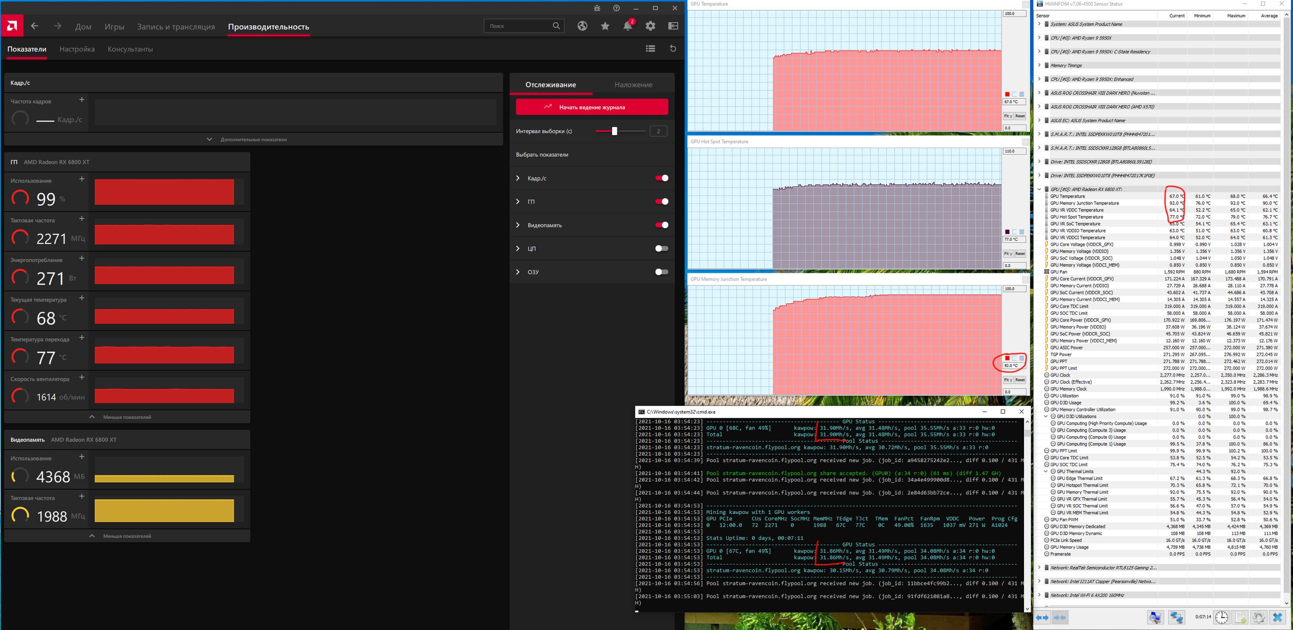Adjust the Интервал выборки slider handle
This screenshot has width=1293, height=630.
point(614,131)
